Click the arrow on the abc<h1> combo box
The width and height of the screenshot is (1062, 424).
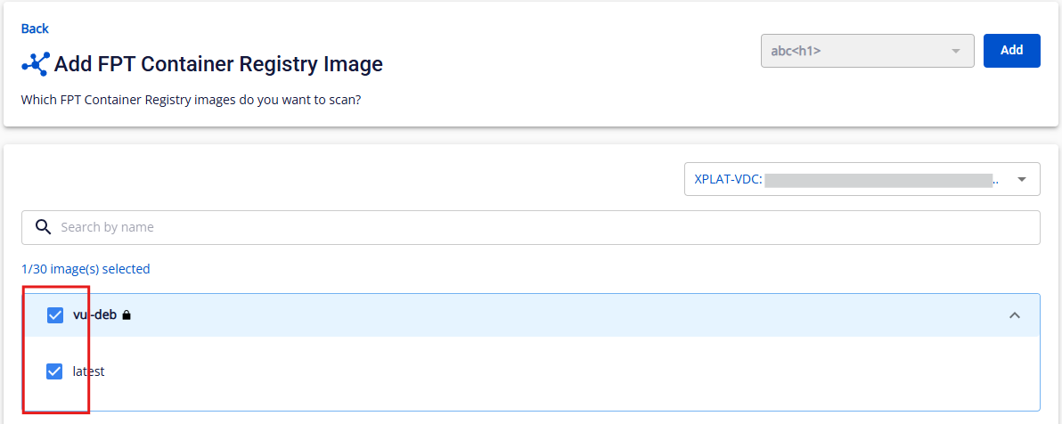(x=956, y=52)
